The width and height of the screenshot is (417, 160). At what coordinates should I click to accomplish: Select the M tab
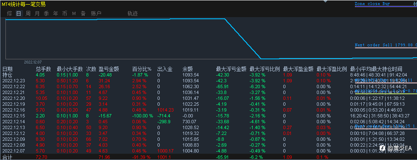(74, 13)
